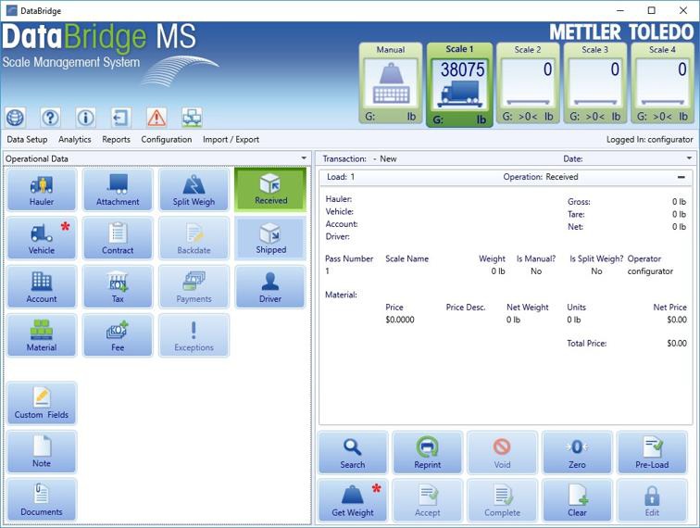Select the Scale 3 tile
This screenshot has width=700, height=528.
595,83
